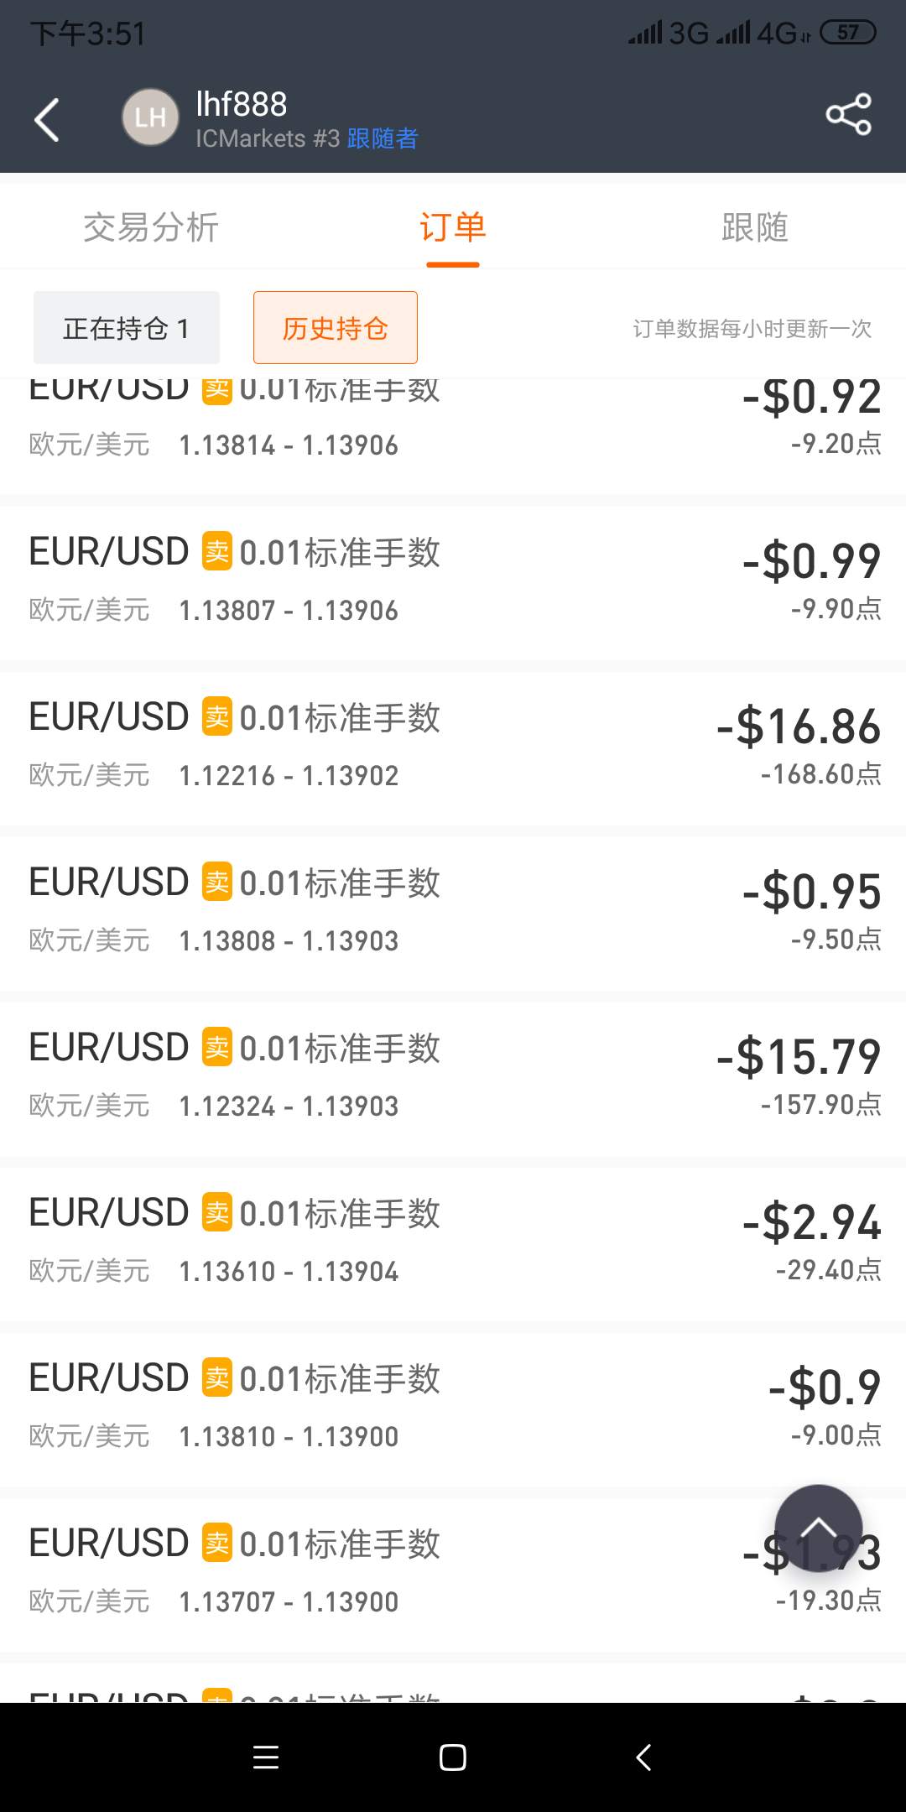Open Android recent apps menu icon

point(265,1757)
